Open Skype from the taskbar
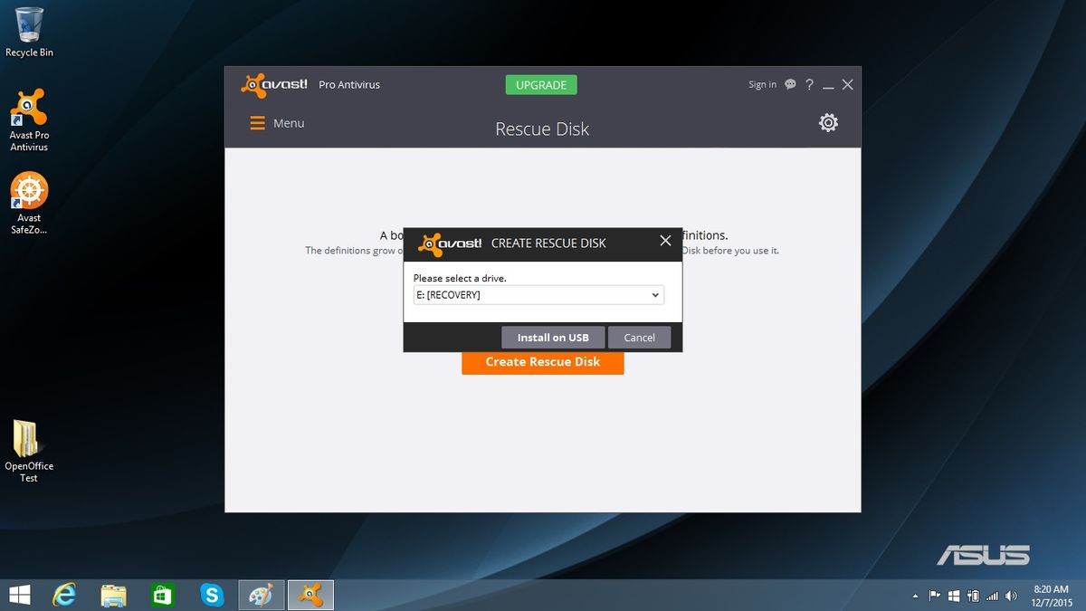The width and height of the screenshot is (1086, 611). 213,595
